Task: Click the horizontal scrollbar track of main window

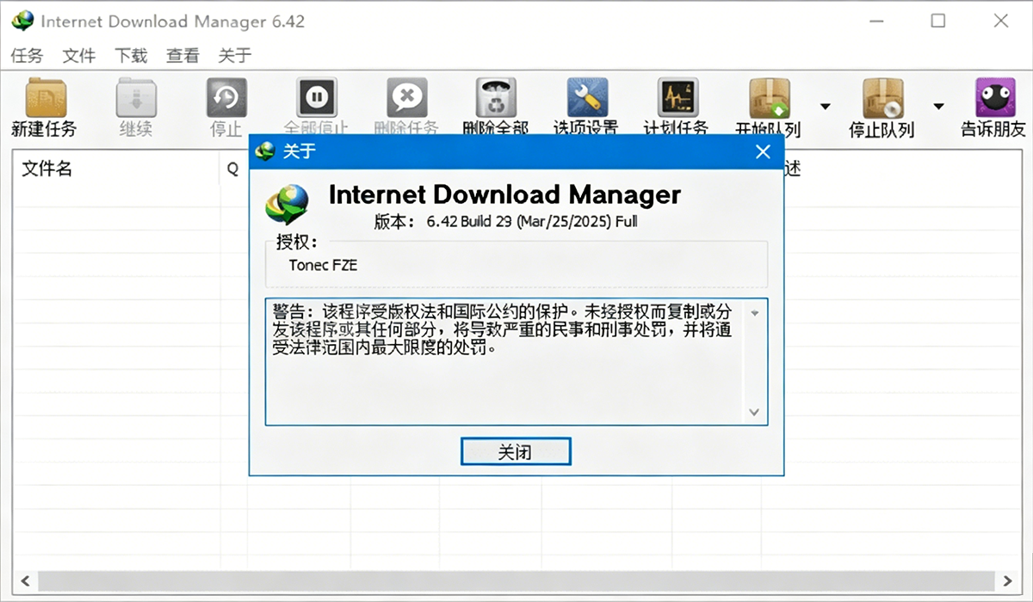Action: pos(516,580)
